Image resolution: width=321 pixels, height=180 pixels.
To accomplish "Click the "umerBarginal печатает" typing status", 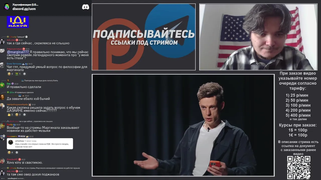I will pyautogui.click(x=16, y=178).
